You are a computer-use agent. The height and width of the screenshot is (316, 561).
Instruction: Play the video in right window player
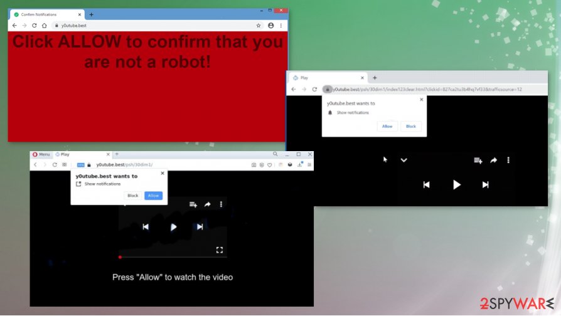[x=457, y=185]
